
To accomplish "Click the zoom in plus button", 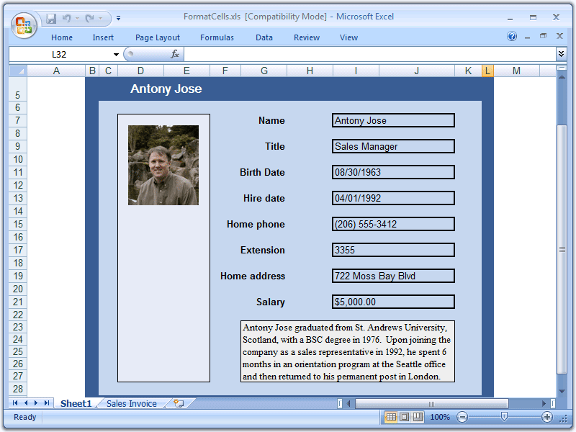I will point(547,417).
